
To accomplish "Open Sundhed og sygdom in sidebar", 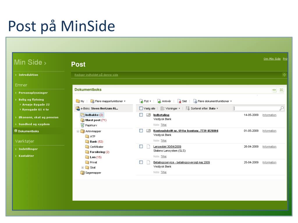I will (x=34, y=124).
